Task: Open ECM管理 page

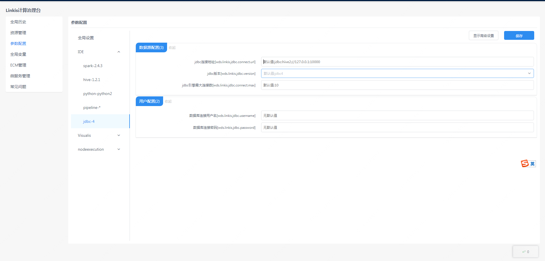Action: point(18,65)
